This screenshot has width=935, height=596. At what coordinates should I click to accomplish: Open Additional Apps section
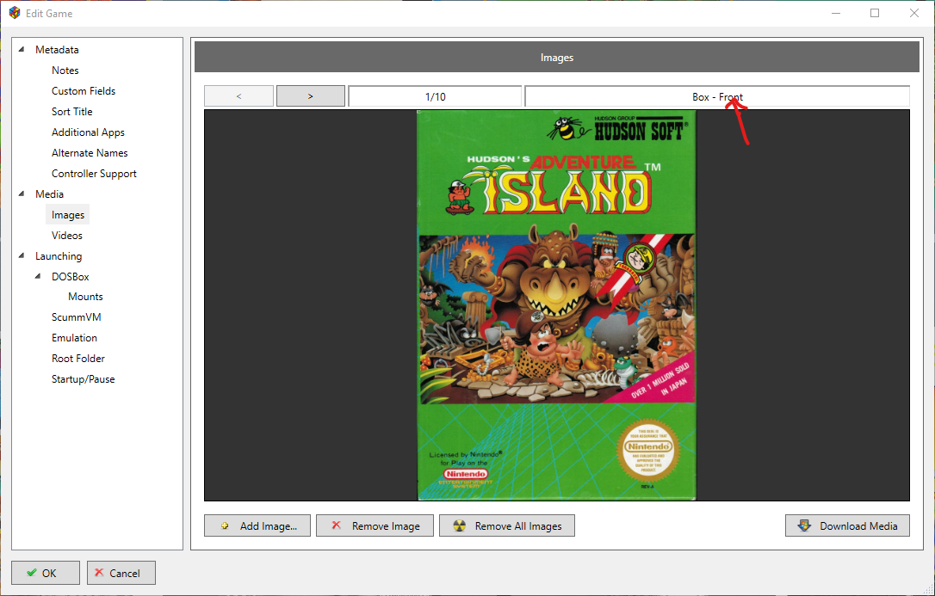click(x=89, y=132)
